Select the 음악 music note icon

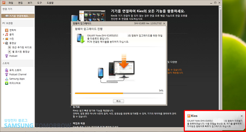point(7,34)
